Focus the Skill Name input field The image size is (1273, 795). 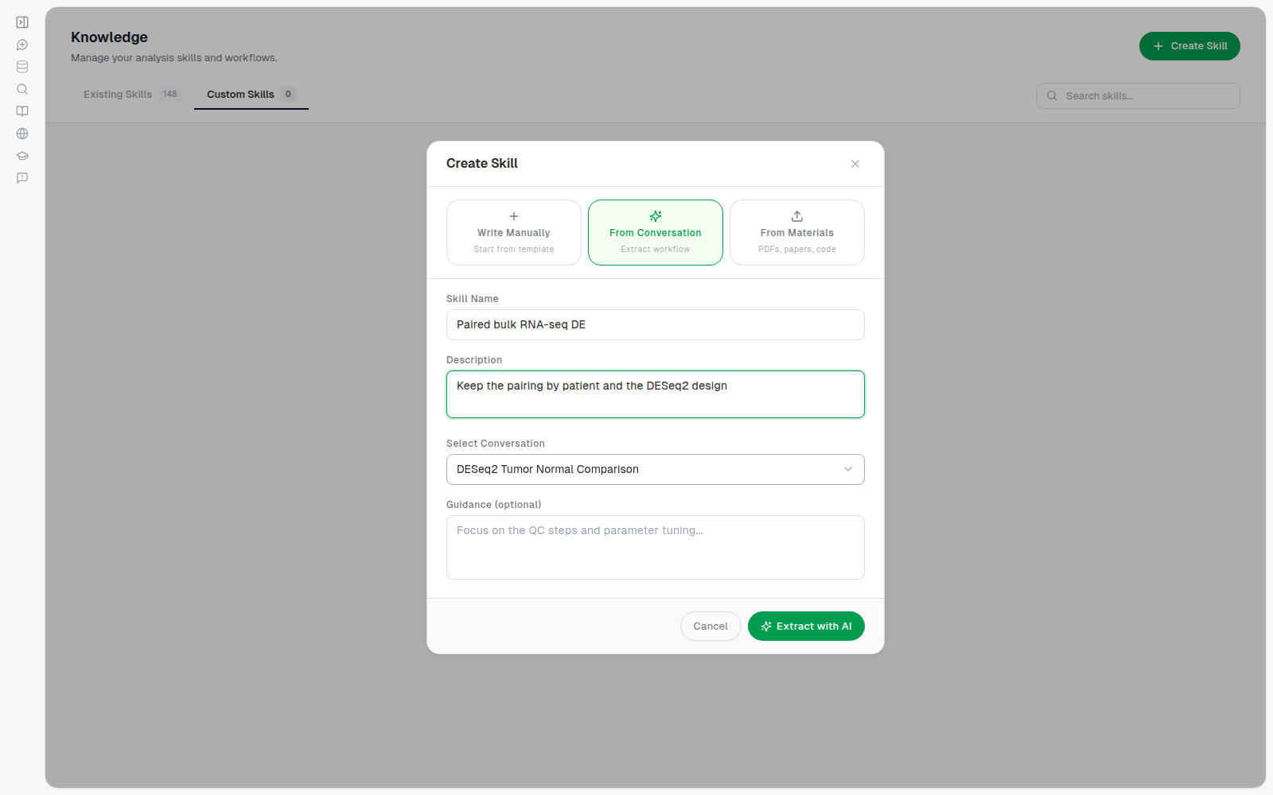pos(656,324)
